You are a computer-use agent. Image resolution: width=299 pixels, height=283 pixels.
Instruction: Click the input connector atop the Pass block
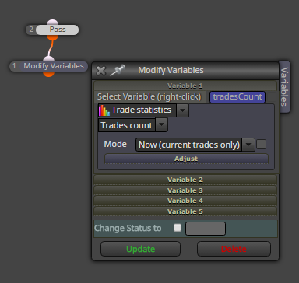tap(53, 23)
